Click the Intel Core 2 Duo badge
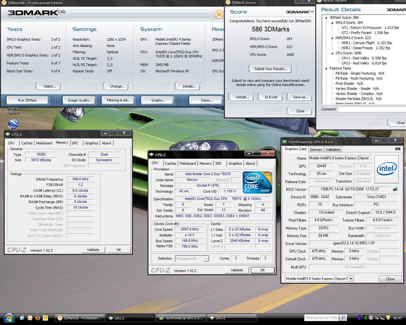 257,182
